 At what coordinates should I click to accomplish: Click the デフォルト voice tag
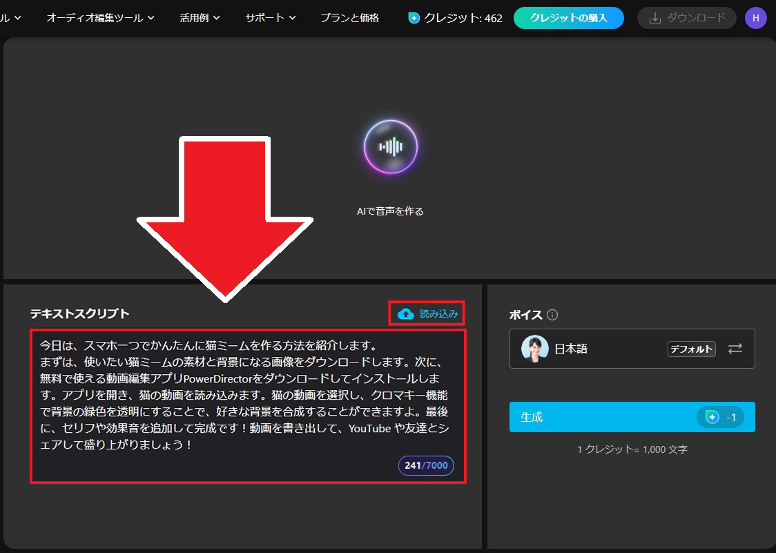point(691,349)
